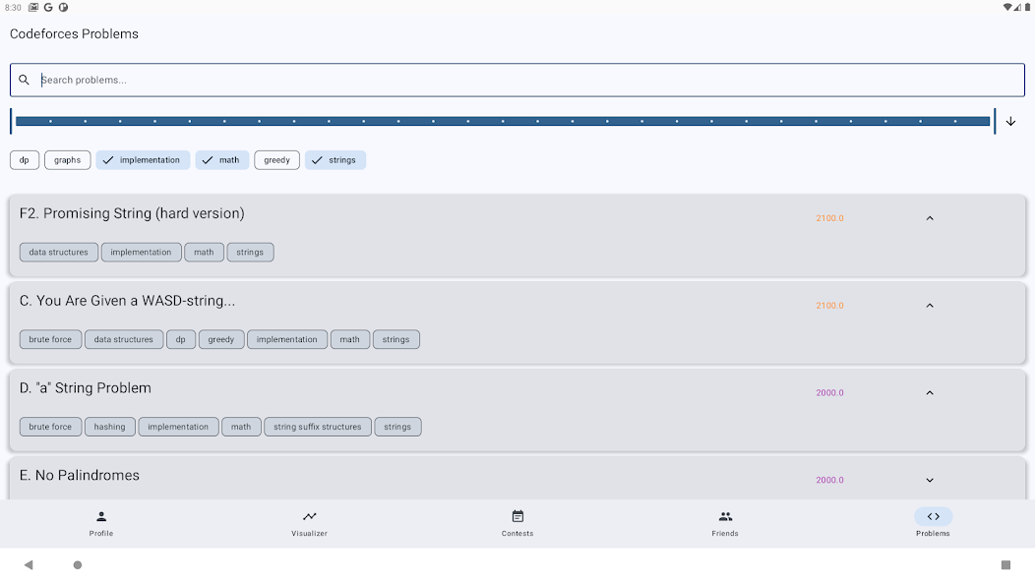
Task: Open the Profile tab
Action: [101, 523]
